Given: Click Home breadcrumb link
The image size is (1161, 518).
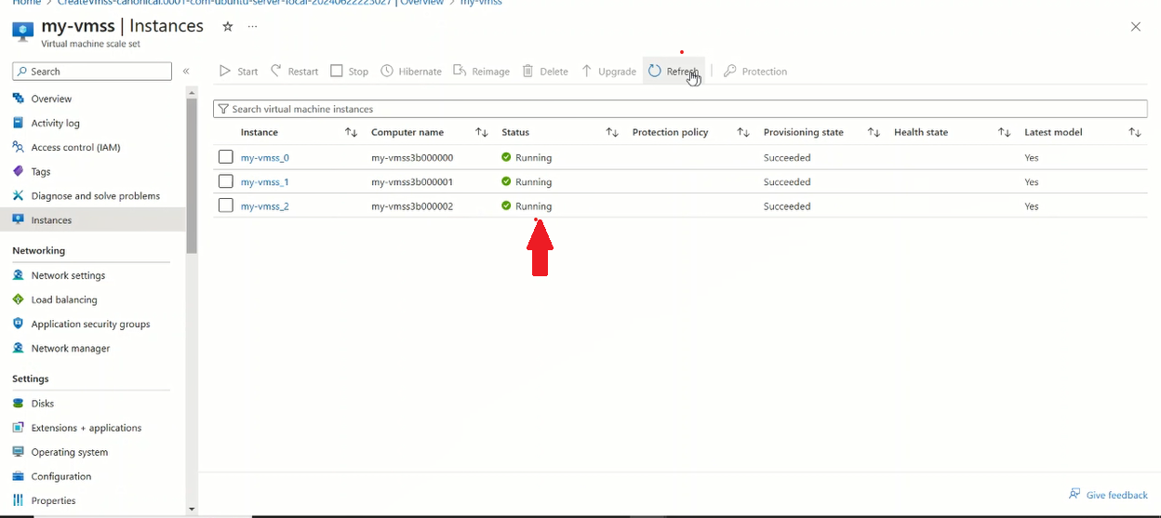Looking at the screenshot, I should click(x=26, y=3).
